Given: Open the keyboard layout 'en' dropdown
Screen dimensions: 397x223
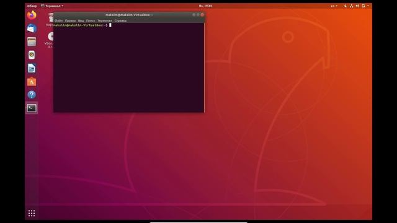Looking at the screenshot, I should click(334, 6).
